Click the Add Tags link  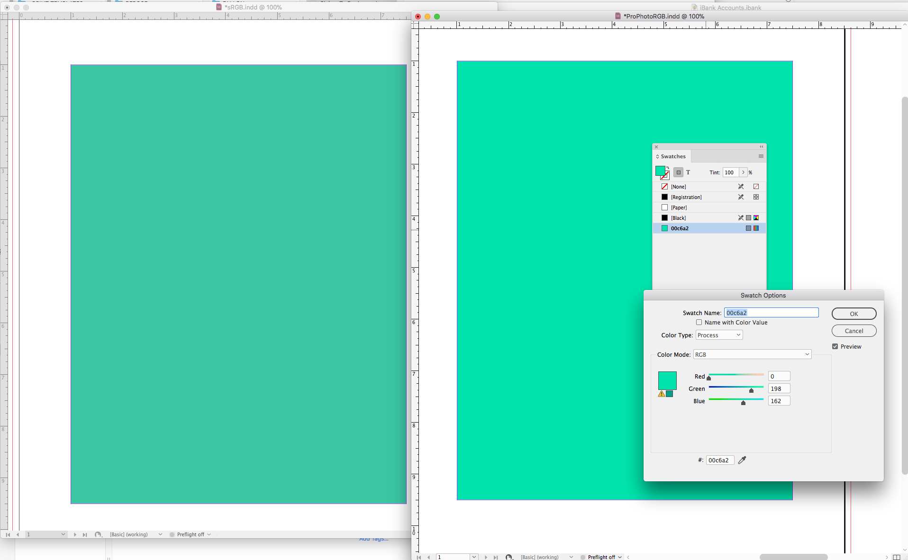pyautogui.click(x=374, y=539)
